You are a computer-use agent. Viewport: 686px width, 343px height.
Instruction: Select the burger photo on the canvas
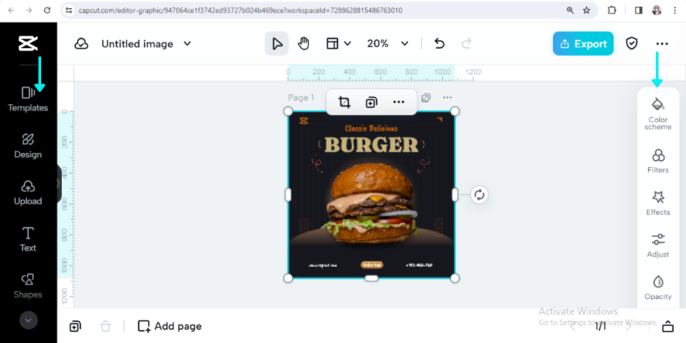[372, 204]
